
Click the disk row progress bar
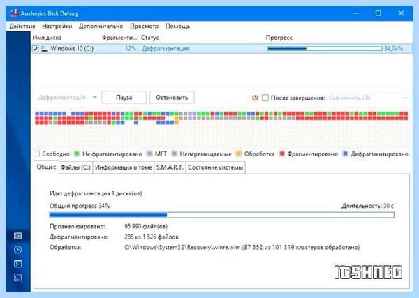(x=325, y=49)
